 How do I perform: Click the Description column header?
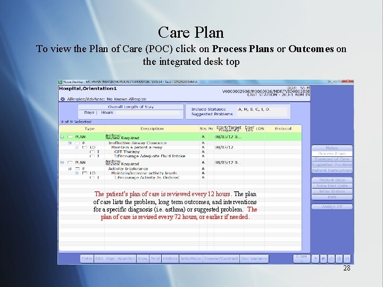click(x=152, y=129)
